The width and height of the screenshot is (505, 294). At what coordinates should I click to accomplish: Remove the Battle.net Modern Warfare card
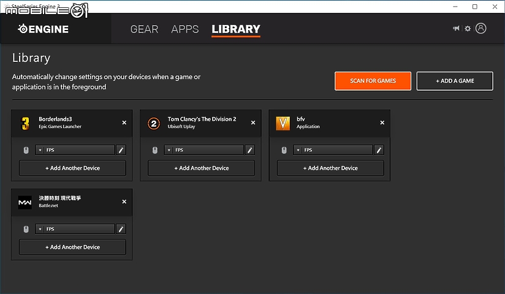pyautogui.click(x=124, y=202)
